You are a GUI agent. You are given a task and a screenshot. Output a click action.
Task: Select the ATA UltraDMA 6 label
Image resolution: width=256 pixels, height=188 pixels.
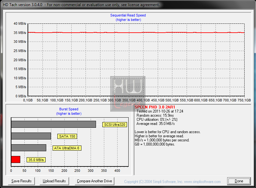point(67,148)
